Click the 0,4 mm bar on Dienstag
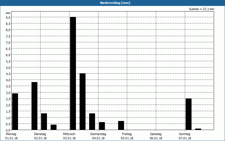 point(53,127)
